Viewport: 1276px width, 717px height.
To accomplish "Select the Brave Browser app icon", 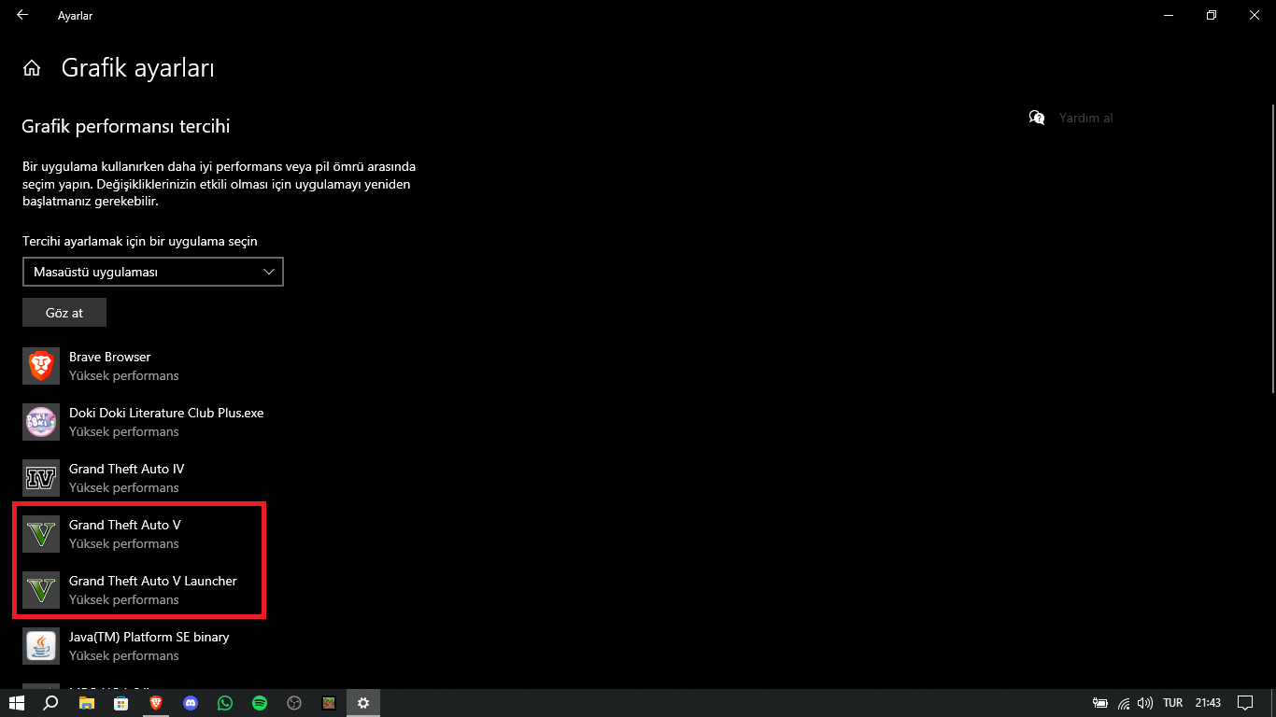I will pyautogui.click(x=41, y=366).
